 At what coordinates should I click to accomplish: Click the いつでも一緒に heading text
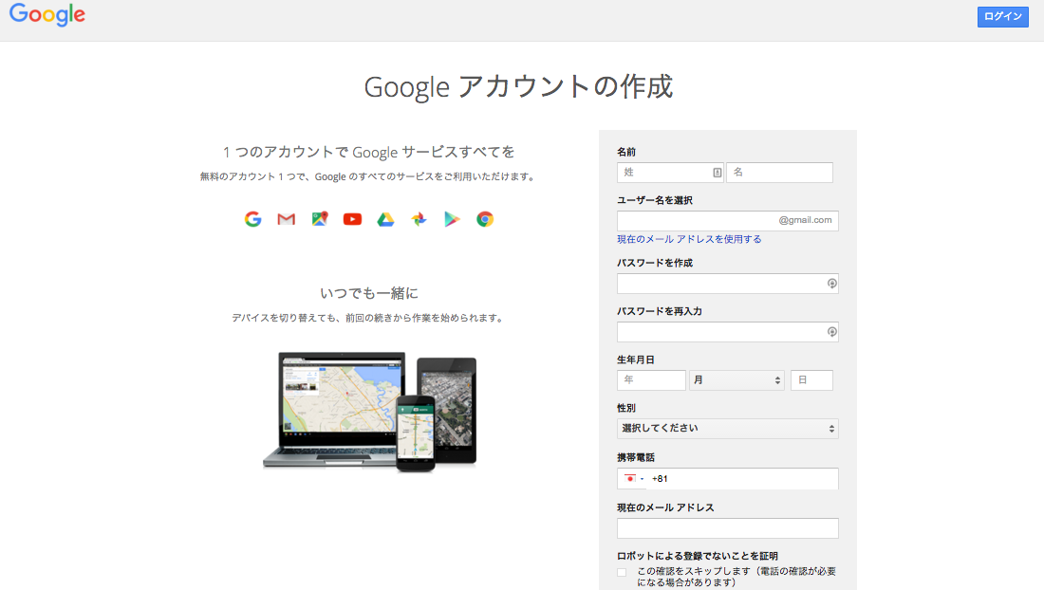tap(369, 293)
